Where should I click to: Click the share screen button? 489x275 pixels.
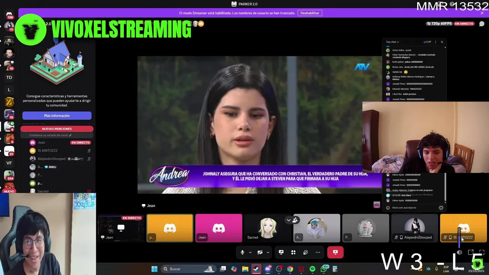coord(281,252)
